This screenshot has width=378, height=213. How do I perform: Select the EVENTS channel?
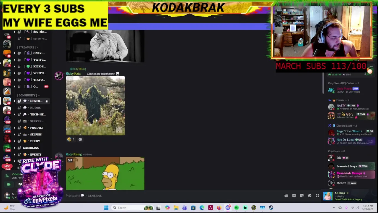click(33, 154)
